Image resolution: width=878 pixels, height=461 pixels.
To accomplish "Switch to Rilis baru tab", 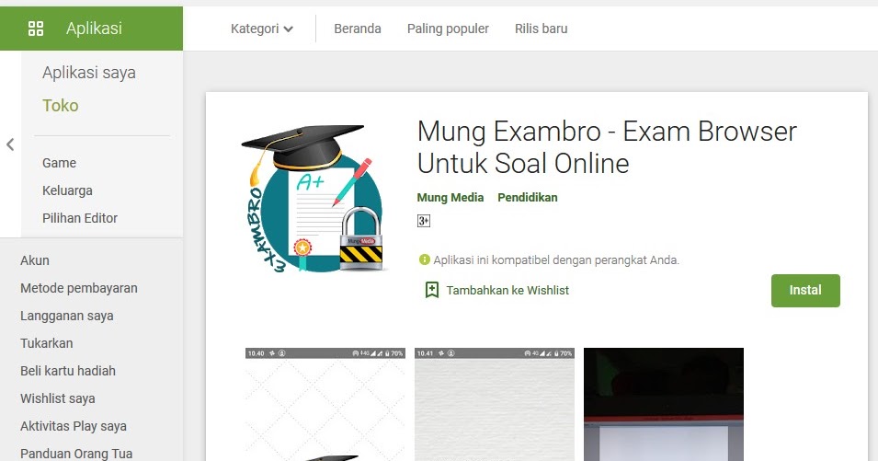I will pyautogui.click(x=541, y=29).
